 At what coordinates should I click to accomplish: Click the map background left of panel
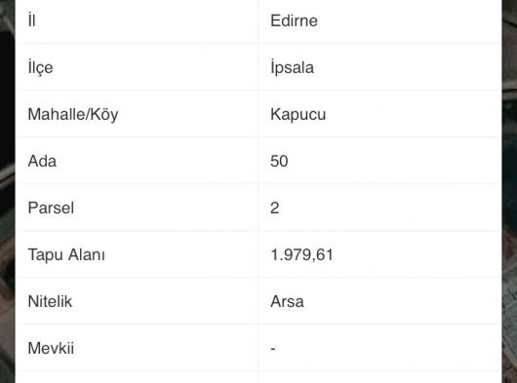coord(7,191)
